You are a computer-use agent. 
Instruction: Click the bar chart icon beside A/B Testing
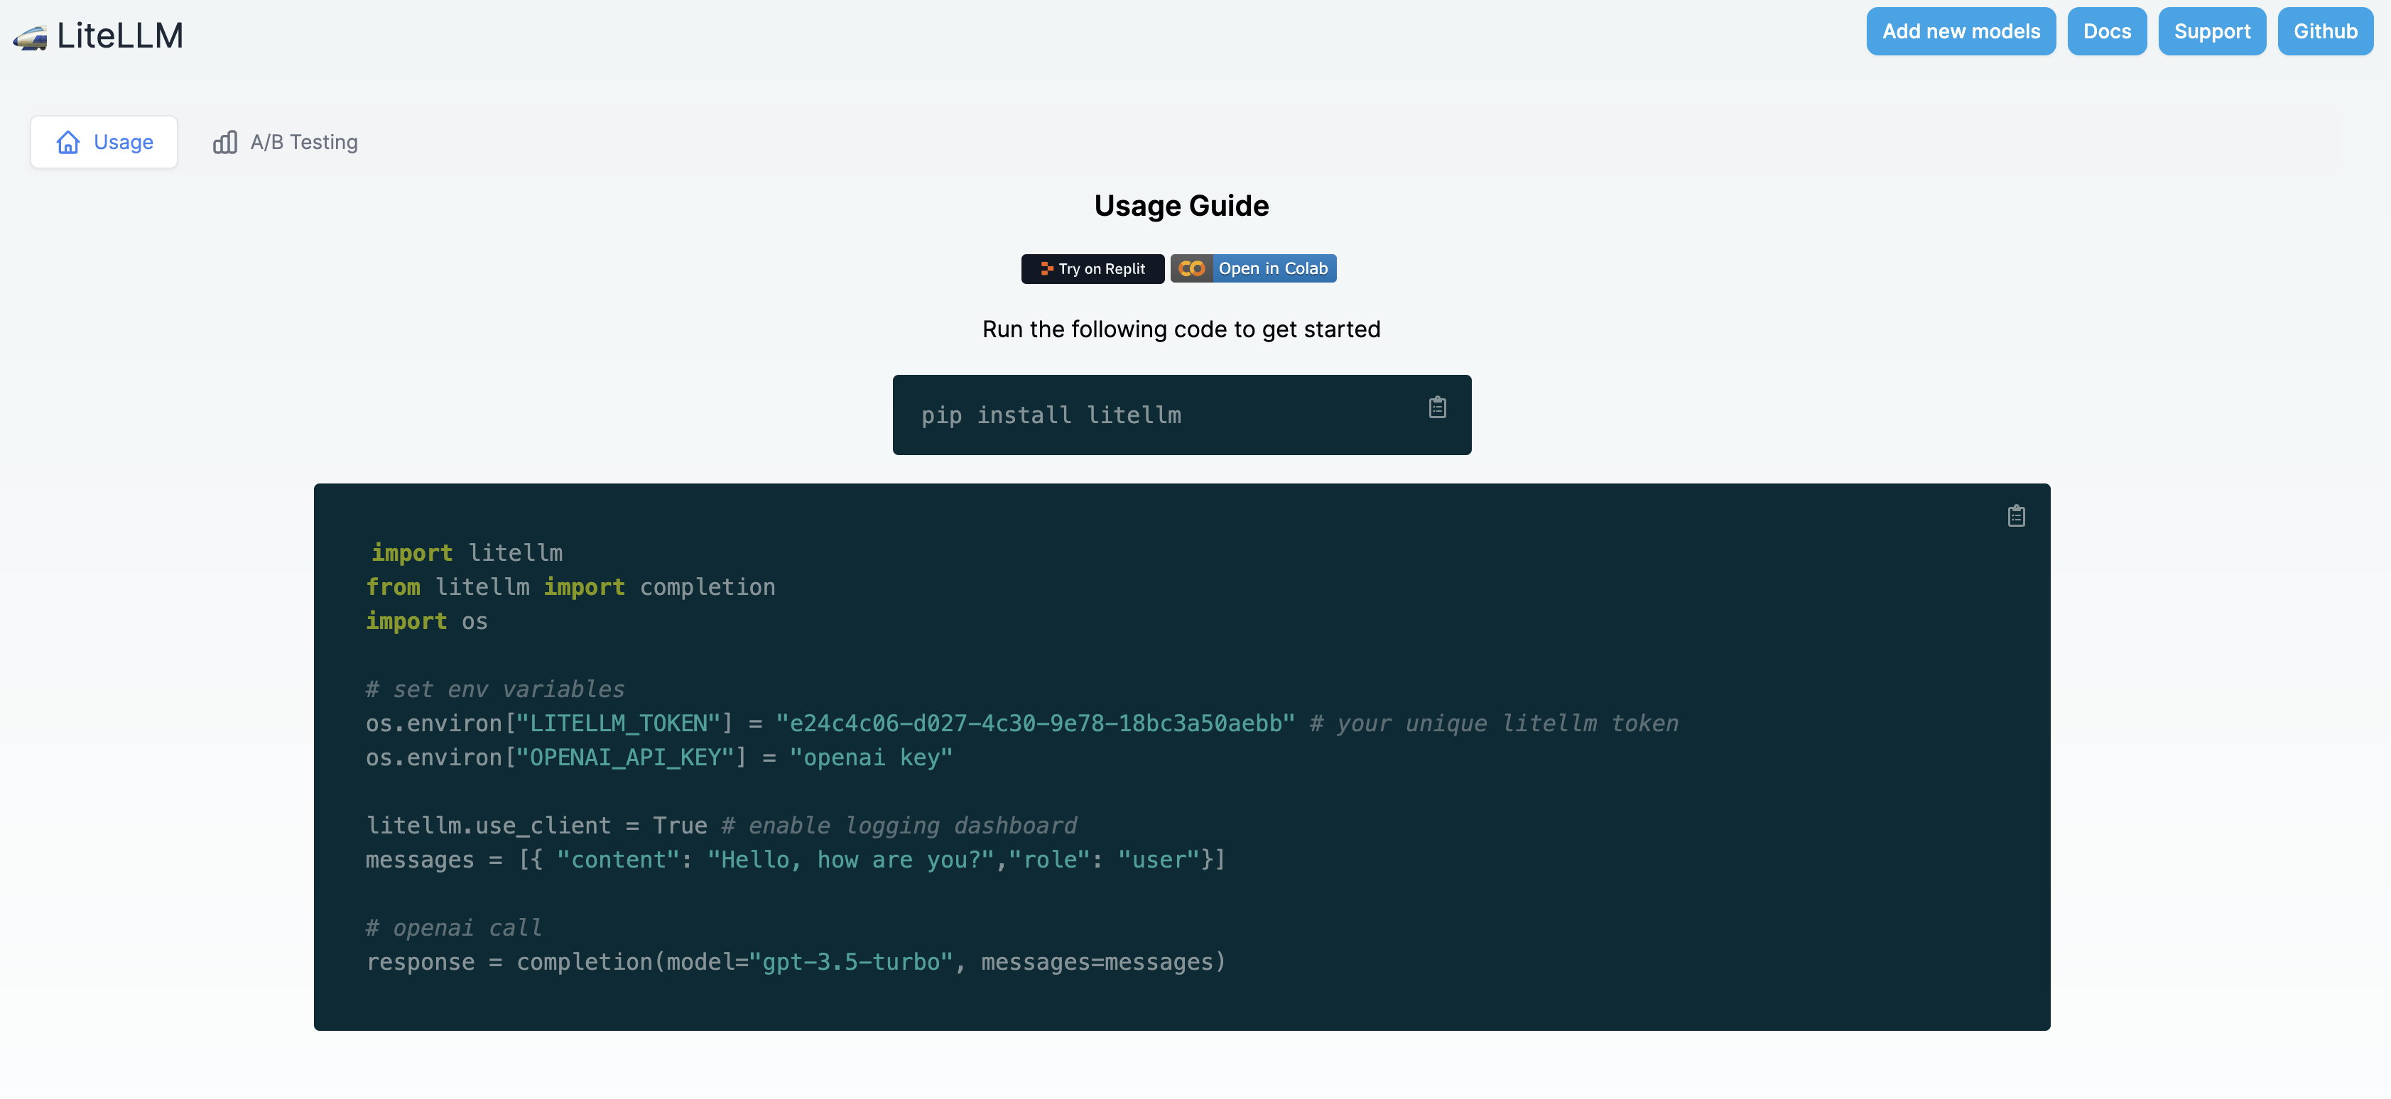point(224,142)
